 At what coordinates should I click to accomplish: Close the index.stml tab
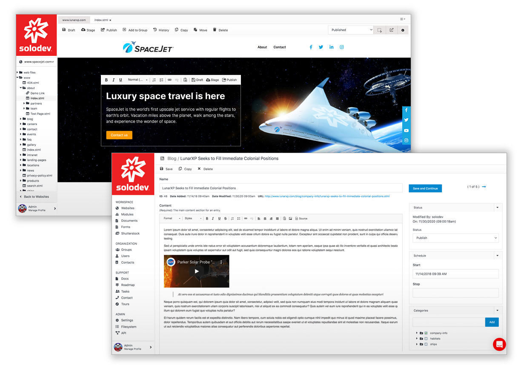(x=110, y=20)
